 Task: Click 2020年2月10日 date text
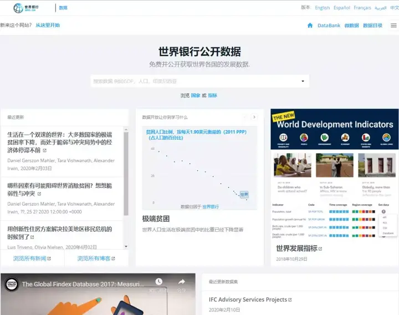(224, 310)
